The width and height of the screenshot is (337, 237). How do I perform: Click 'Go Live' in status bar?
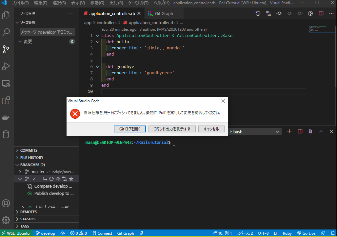click(306, 233)
